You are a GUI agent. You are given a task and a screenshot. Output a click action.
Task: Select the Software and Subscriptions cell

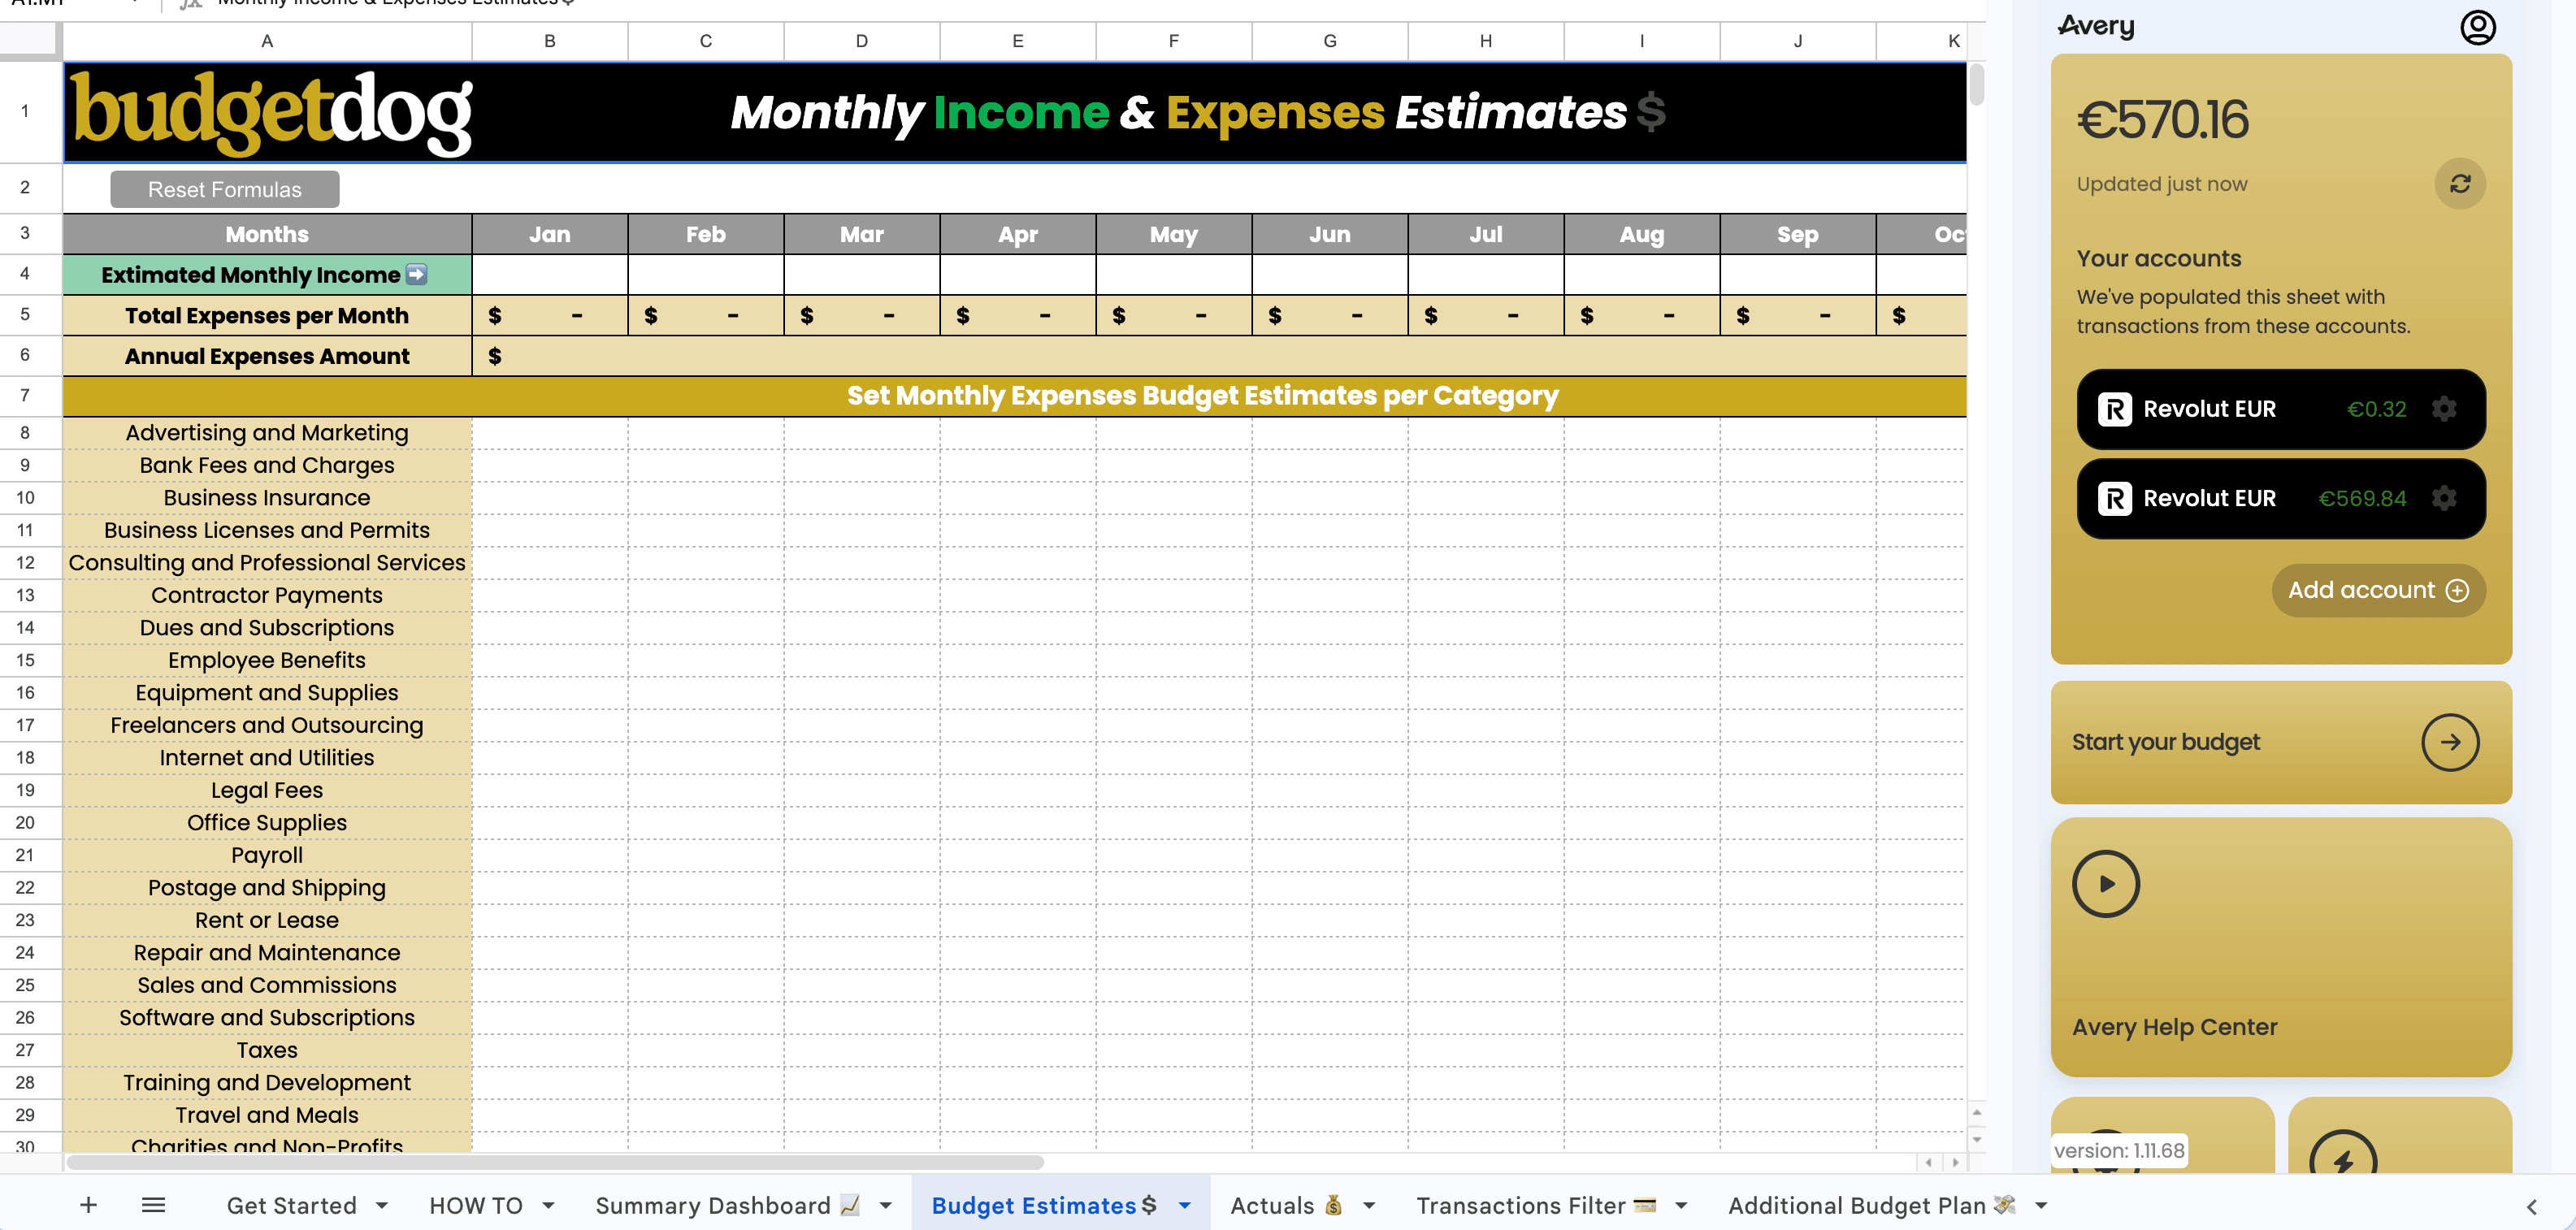click(x=267, y=1017)
